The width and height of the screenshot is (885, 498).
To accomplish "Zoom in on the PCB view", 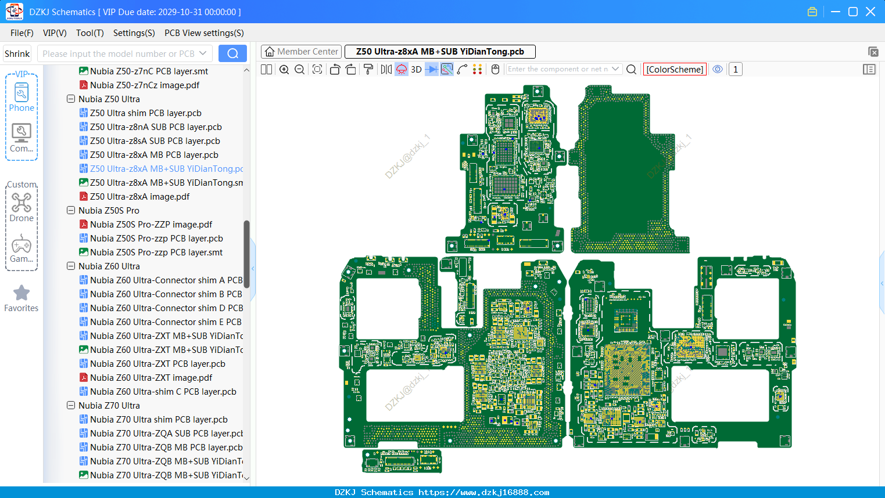I will [x=284, y=70].
